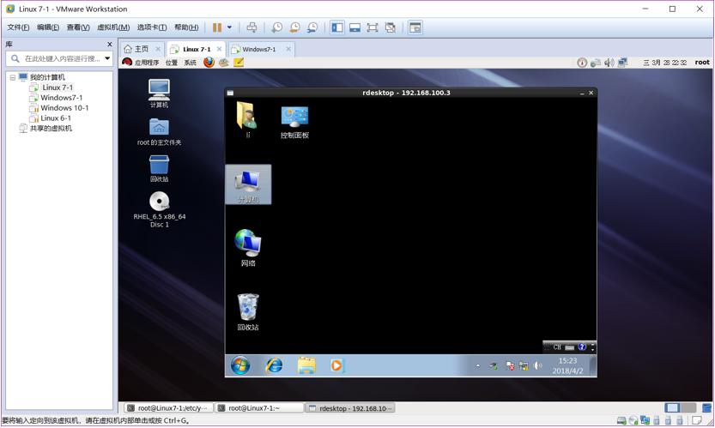
Task: Show hidden Windows tray icons arrow
Action: coord(478,365)
